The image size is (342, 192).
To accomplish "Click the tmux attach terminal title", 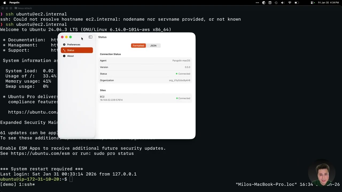I will click(x=25, y=8).
